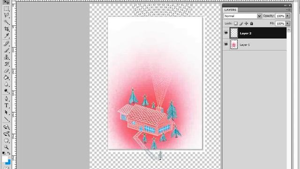Screen dimensions: 300x169
Task: Select the Clone Stamp tool
Action: (6, 57)
